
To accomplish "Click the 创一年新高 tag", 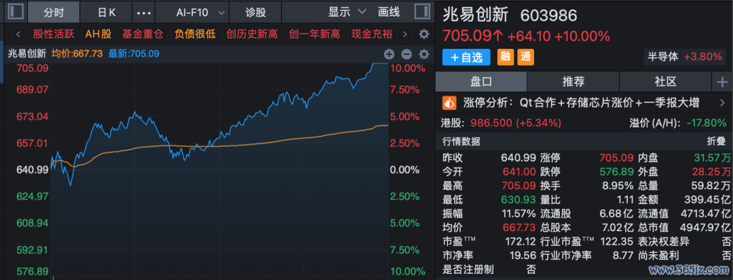I will pyautogui.click(x=314, y=34).
